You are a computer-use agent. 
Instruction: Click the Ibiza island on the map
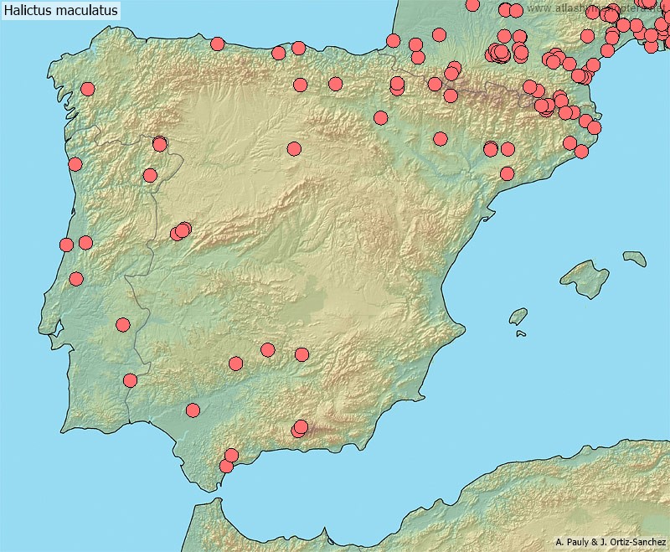(x=518, y=317)
